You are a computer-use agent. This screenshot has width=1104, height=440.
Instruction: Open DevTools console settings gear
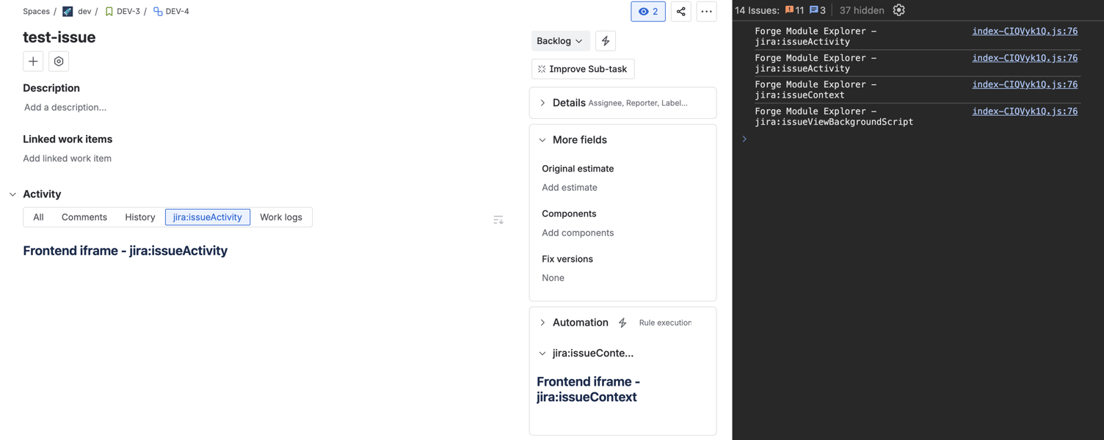click(x=898, y=10)
